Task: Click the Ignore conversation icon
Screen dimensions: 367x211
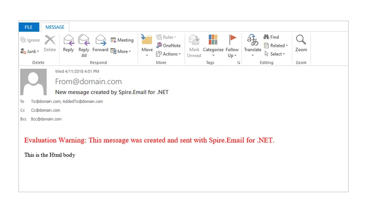Action: point(23,40)
